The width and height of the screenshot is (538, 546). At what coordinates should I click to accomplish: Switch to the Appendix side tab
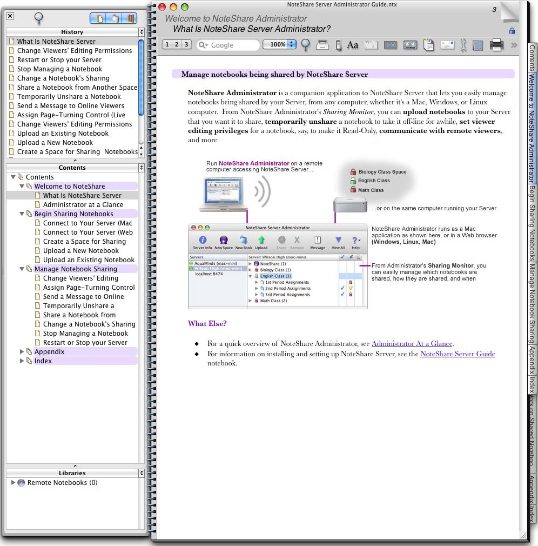pyautogui.click(x=532, y=359)
